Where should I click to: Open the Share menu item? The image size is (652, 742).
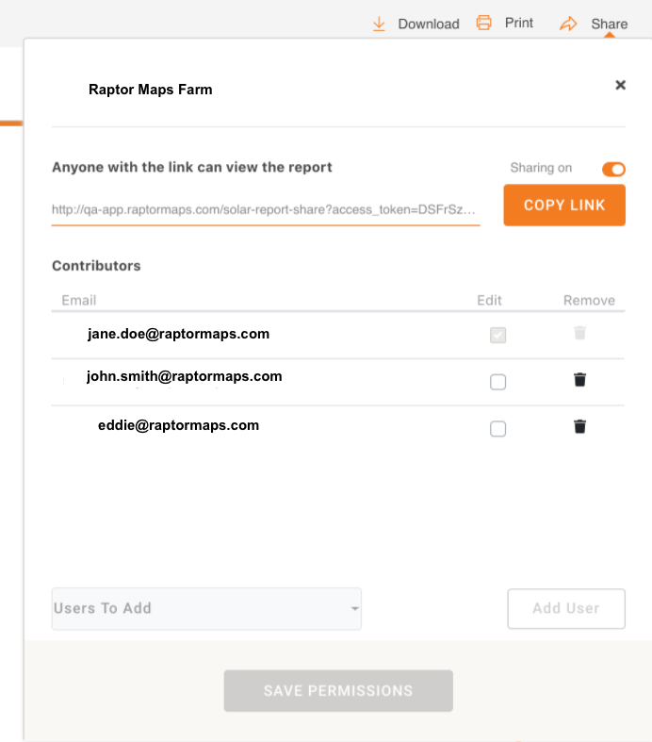609,24
